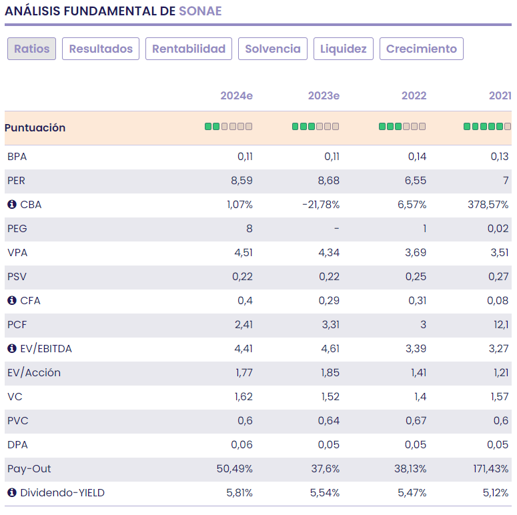Select the Ratios tab

point(32,49)
